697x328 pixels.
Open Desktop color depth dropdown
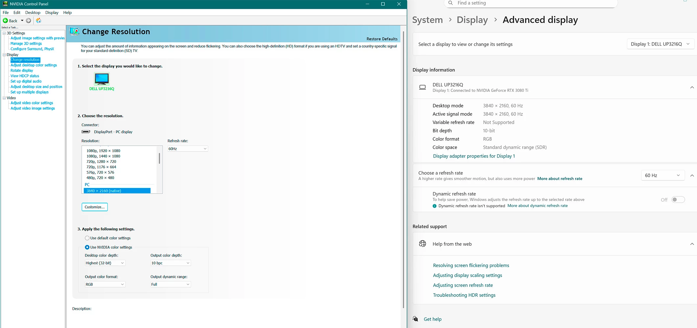click(x=105, y=263)
